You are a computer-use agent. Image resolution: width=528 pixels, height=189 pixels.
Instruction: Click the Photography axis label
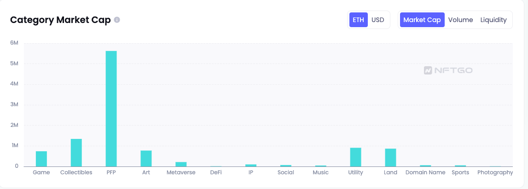pos(495,172)
